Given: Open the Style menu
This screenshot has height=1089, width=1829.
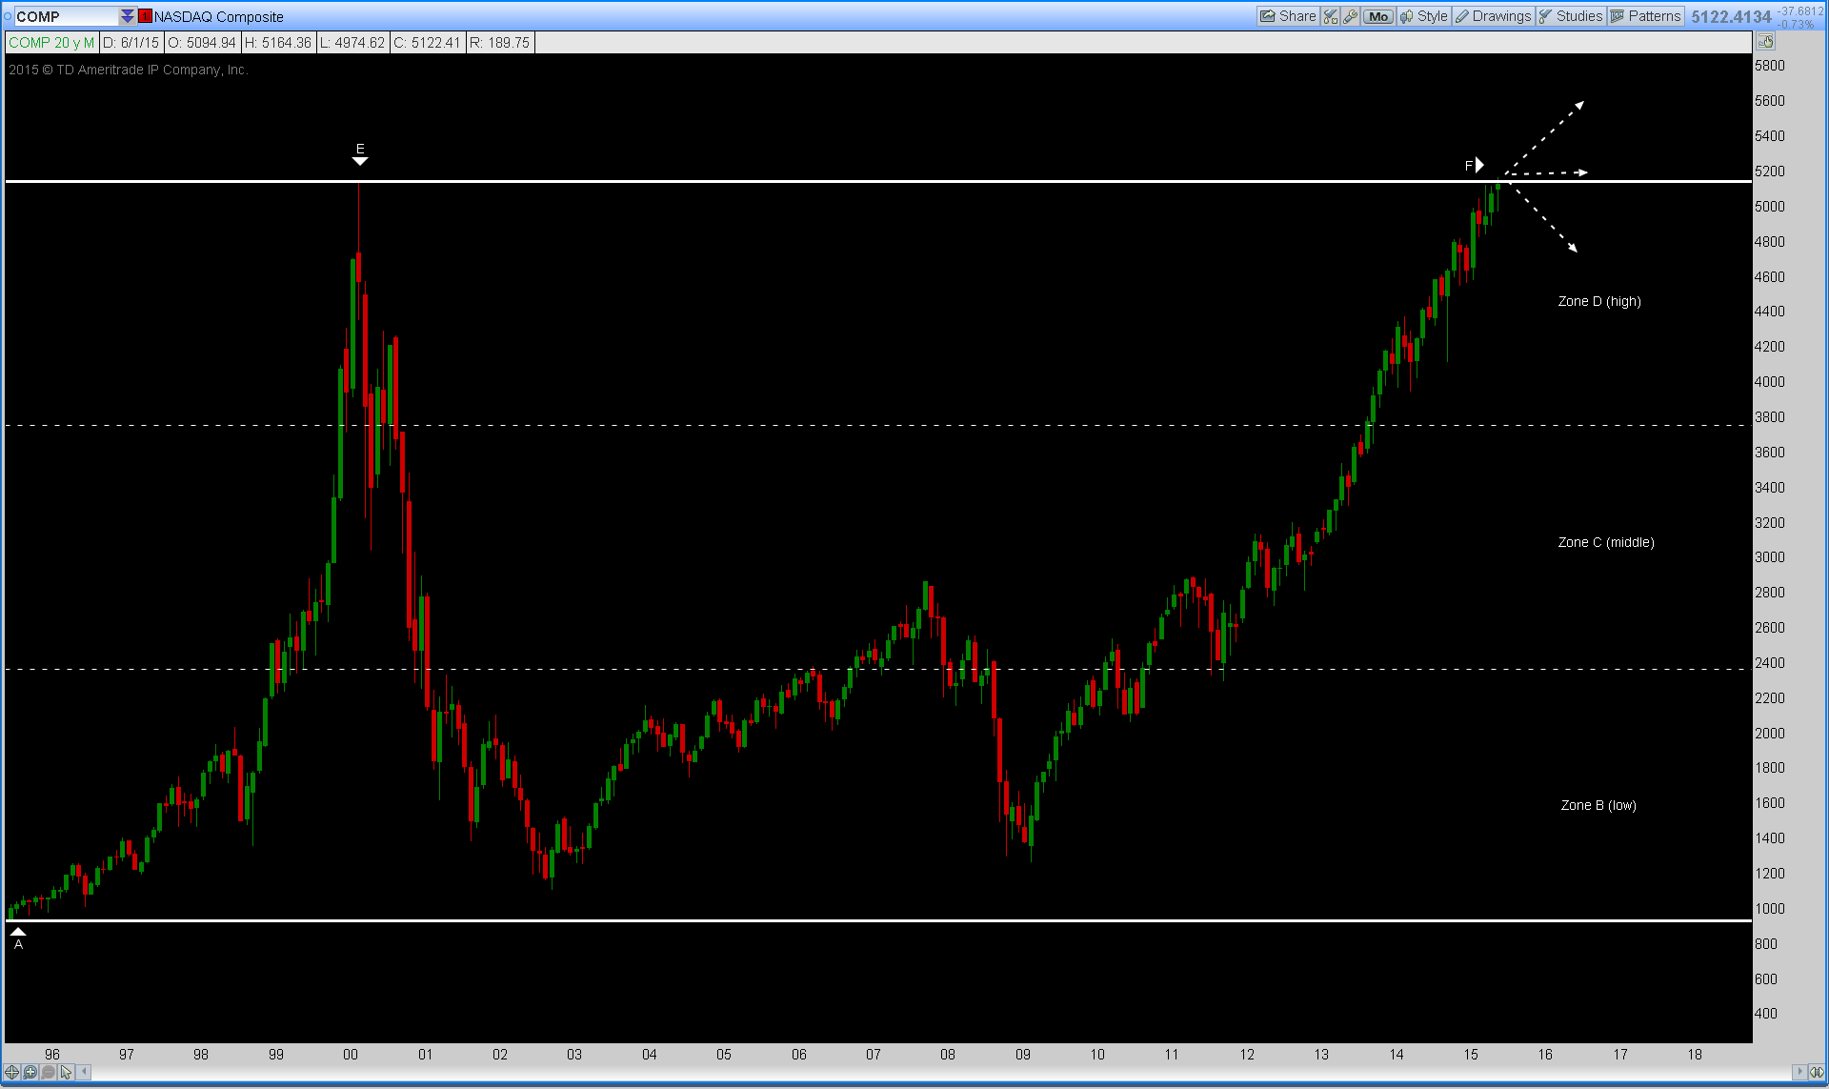Looking at the screenshot, I should pos(1423,16).
